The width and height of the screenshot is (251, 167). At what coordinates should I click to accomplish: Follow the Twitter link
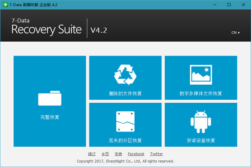point(156,154)
